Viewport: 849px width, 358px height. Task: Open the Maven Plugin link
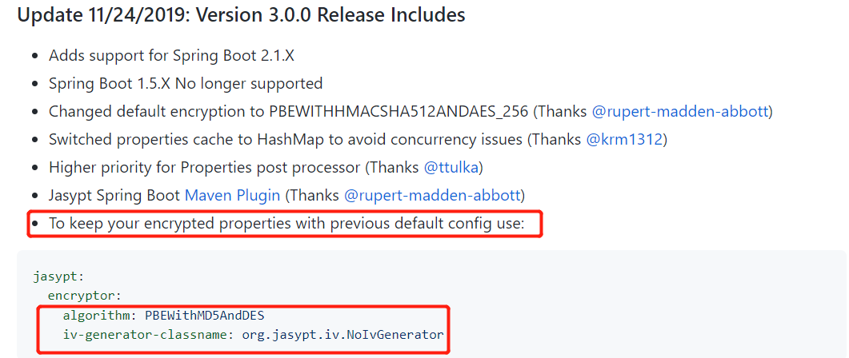(232, 195)
